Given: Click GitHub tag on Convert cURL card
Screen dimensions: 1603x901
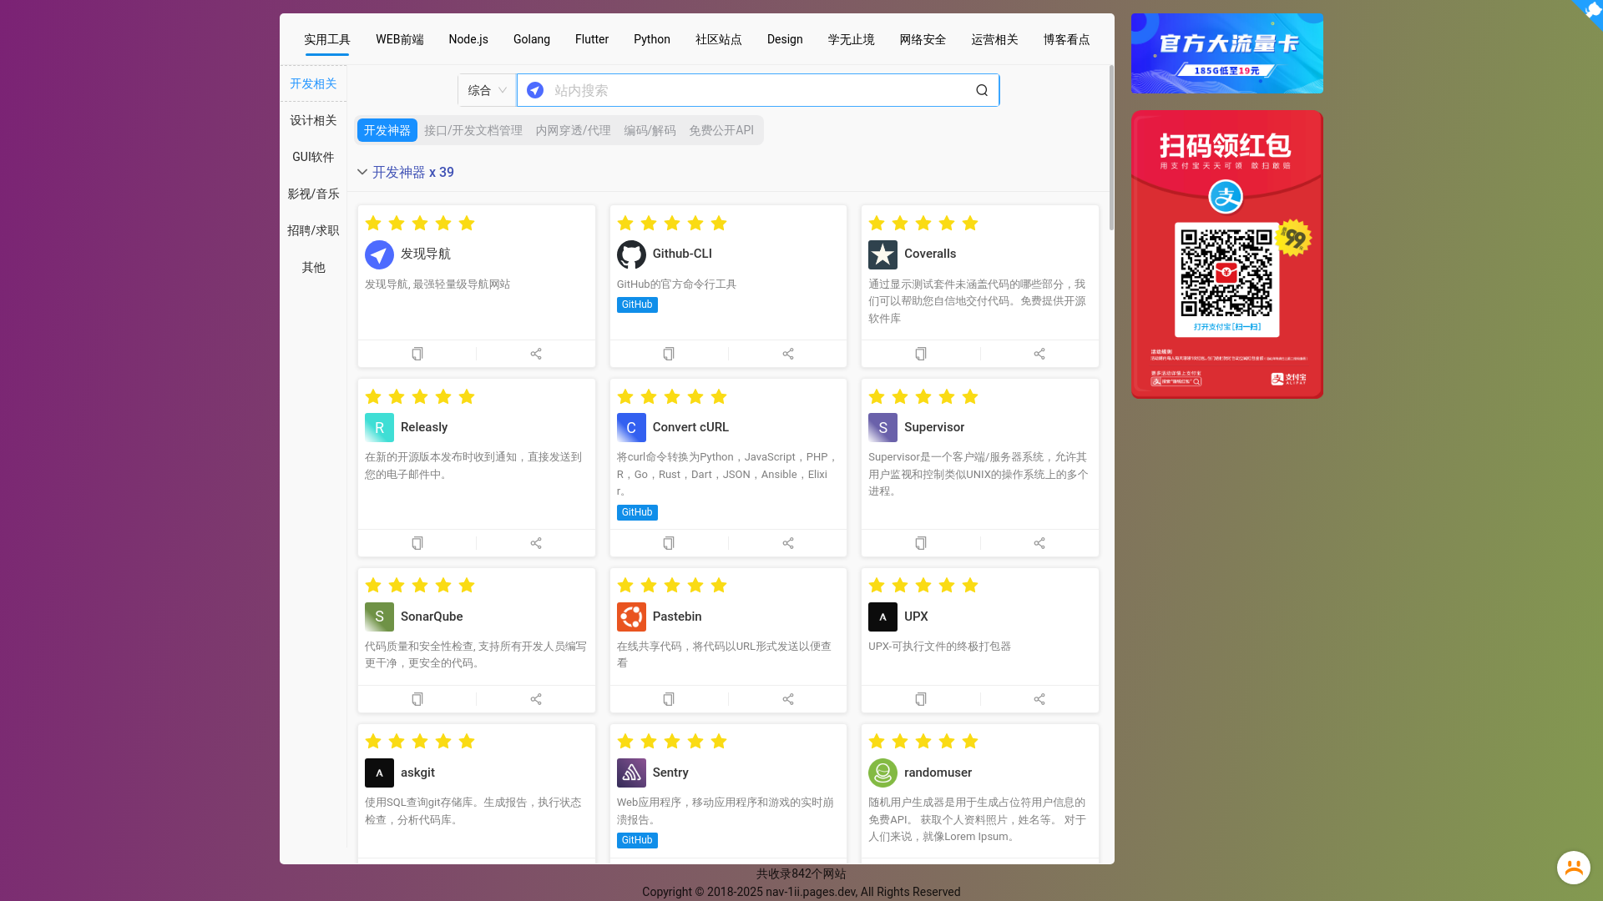Looking at the screenshot, I should coord(637,513).
